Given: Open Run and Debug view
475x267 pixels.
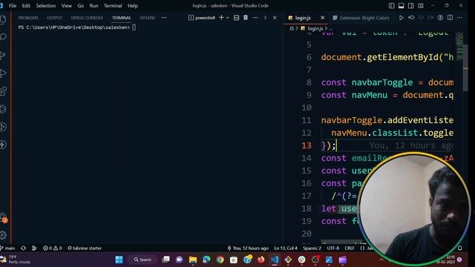Looking at the screenshot, I should (x=3, y=73).
